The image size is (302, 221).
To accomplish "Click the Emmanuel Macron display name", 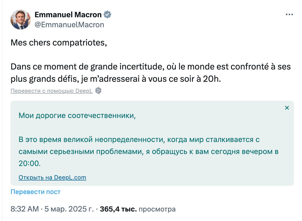I will (x=68, y=15).
